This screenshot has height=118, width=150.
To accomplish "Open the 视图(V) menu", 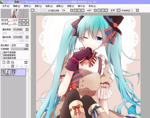I will 71,6.
